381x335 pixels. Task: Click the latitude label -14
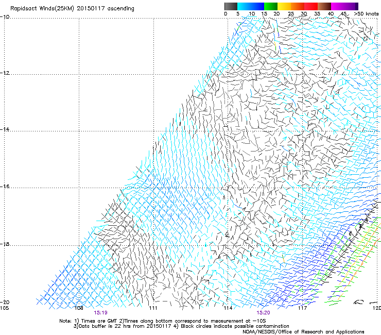[5, 129]
